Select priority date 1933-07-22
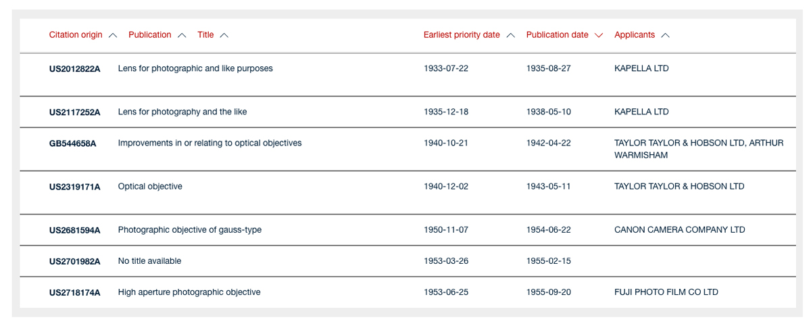 [446, 68]
